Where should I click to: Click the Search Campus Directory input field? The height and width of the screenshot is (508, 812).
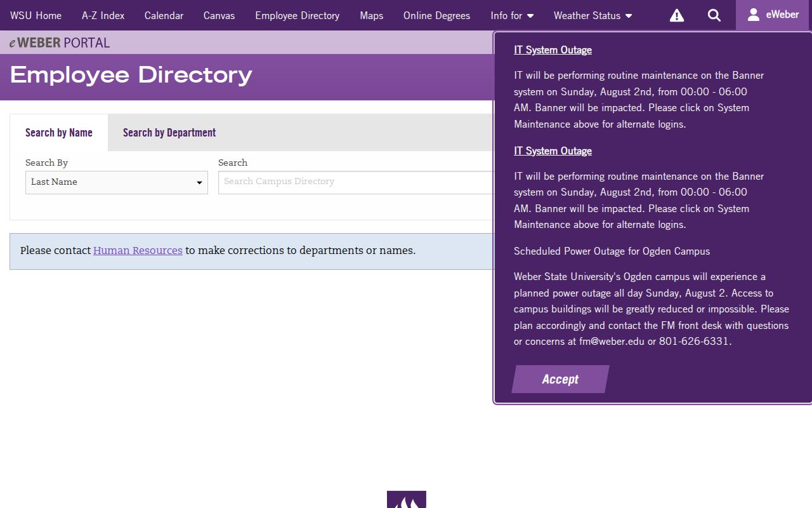click(x=356, y=182)
